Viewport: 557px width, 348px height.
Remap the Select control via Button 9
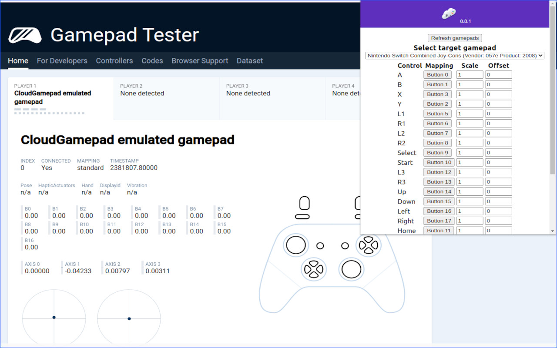point(437,152)
